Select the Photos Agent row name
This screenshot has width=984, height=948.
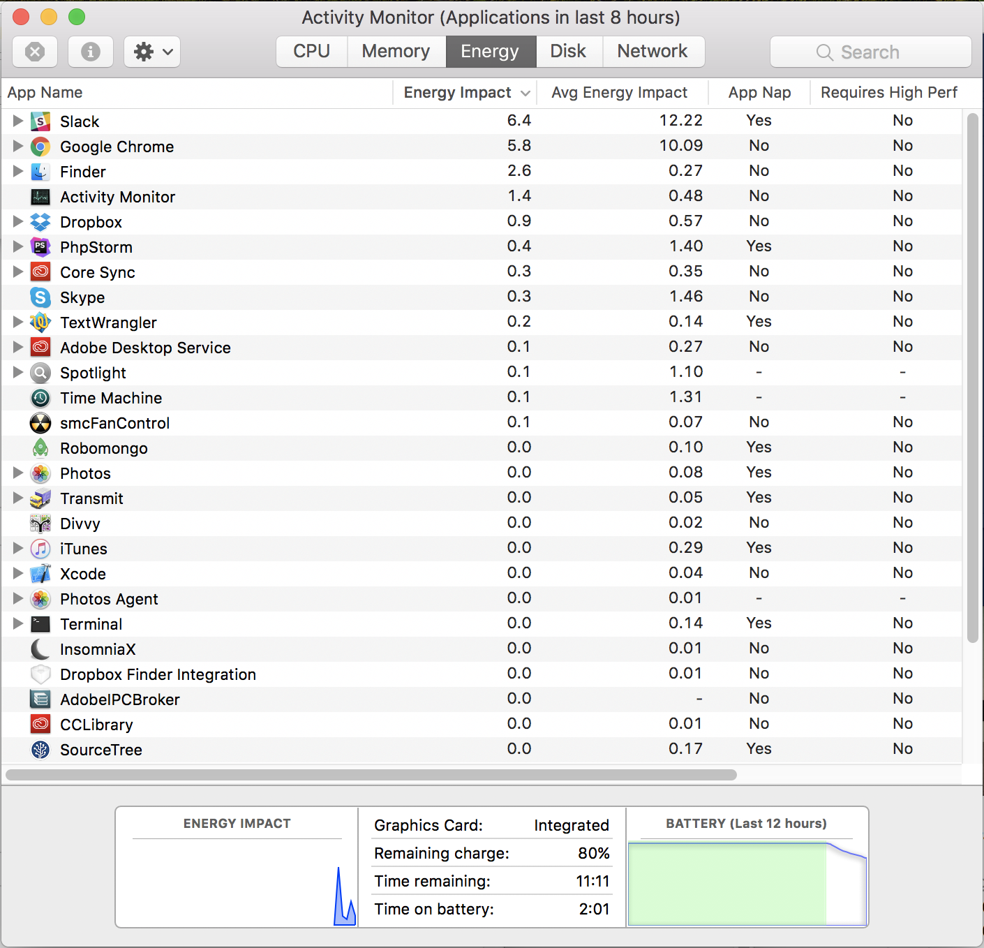tap(109, 599)
